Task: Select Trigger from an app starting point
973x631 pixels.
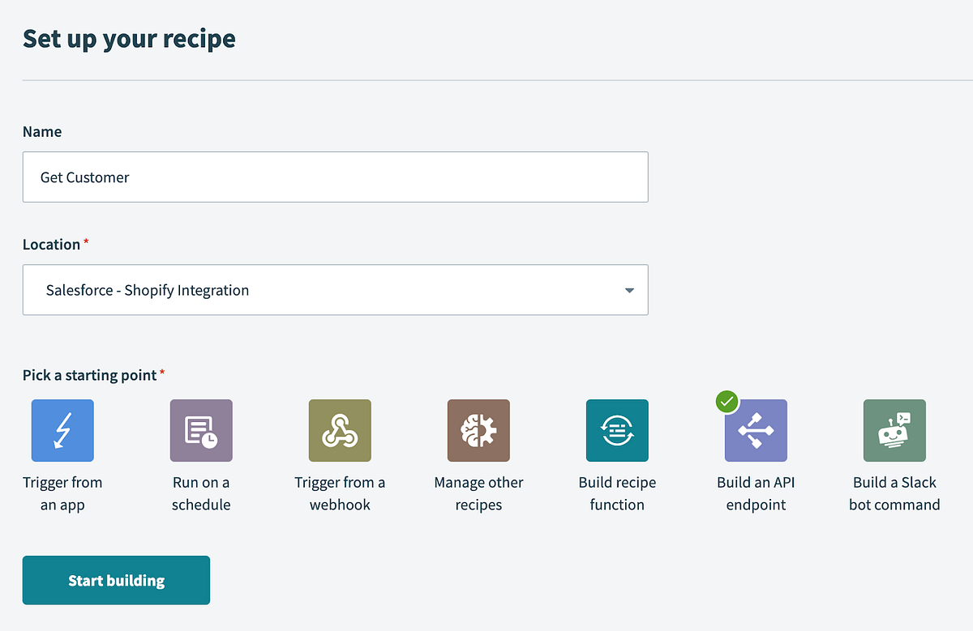Action: point(62,430)
